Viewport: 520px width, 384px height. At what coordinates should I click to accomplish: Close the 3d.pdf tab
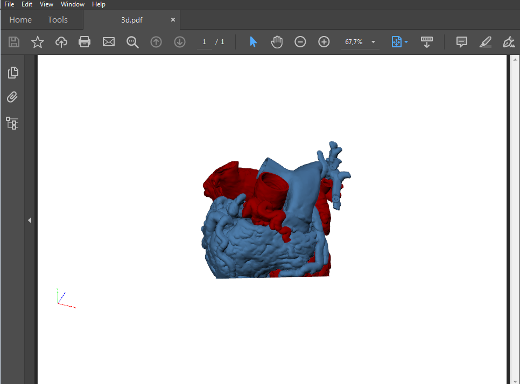(x=173, y=20)
